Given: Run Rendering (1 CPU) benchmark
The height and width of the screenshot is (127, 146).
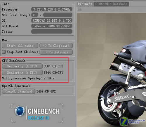Looking at the screenshot, I should [22, 66].
